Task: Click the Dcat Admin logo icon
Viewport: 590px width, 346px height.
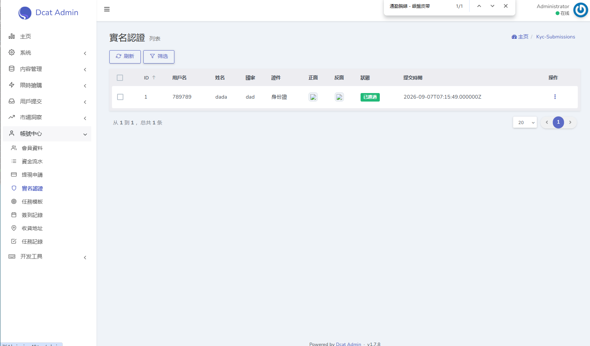Action: point(25,13)
